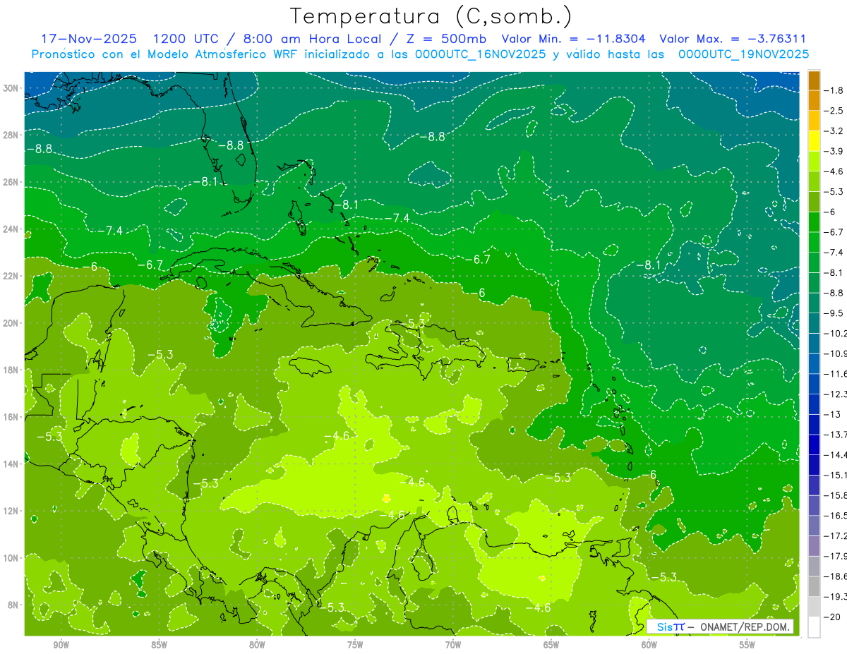Viewport: 847px width, 654px height.
Task: Click the colorbar tick label "-9.5"
Action: point(834,313)
